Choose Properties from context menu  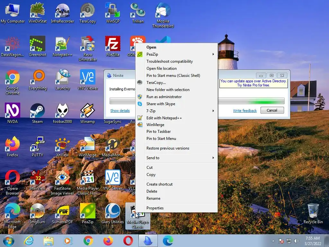176,208
